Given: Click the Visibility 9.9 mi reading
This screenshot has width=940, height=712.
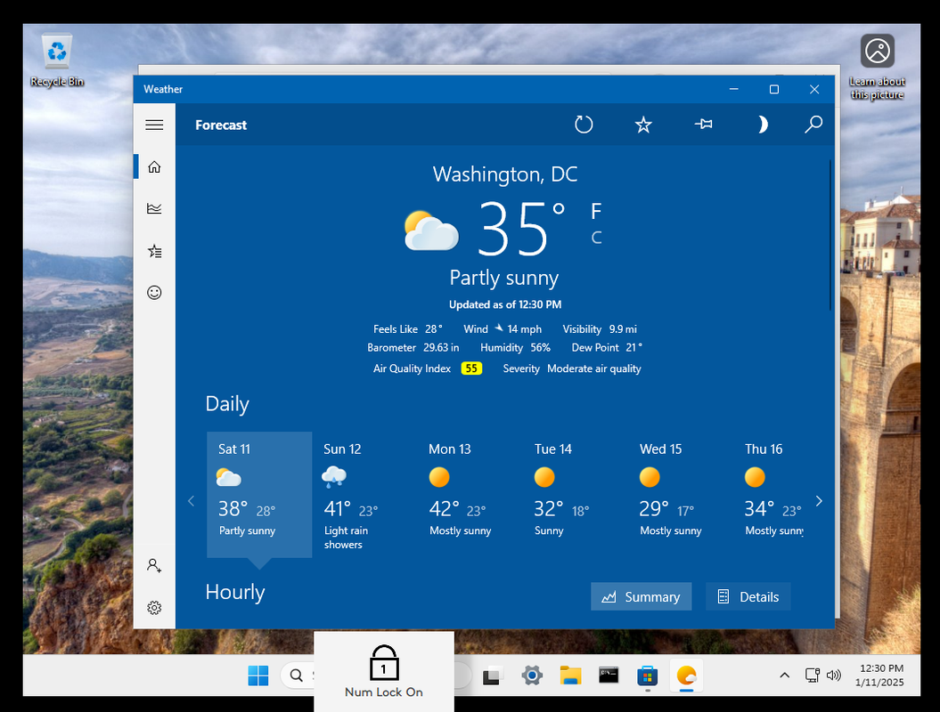Looking at the screenshot, I should coord(600,328).
